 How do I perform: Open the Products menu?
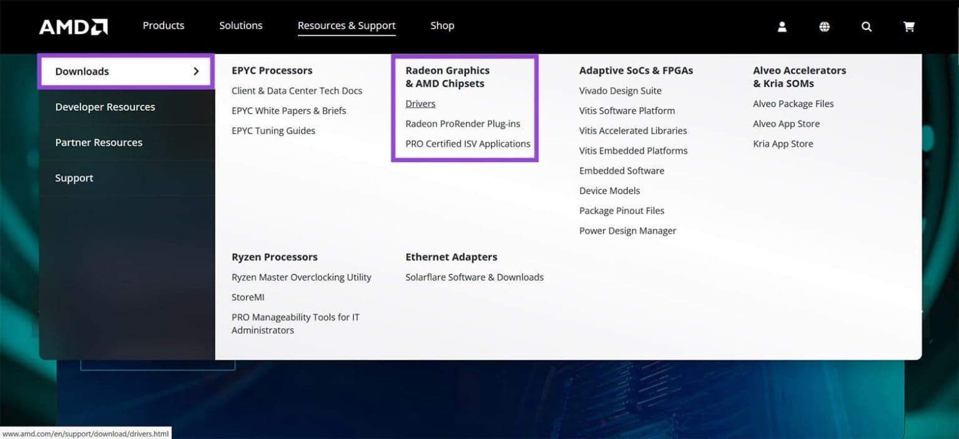[163, 26]
